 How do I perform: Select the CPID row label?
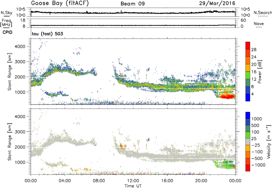click(x=7, y=32)
